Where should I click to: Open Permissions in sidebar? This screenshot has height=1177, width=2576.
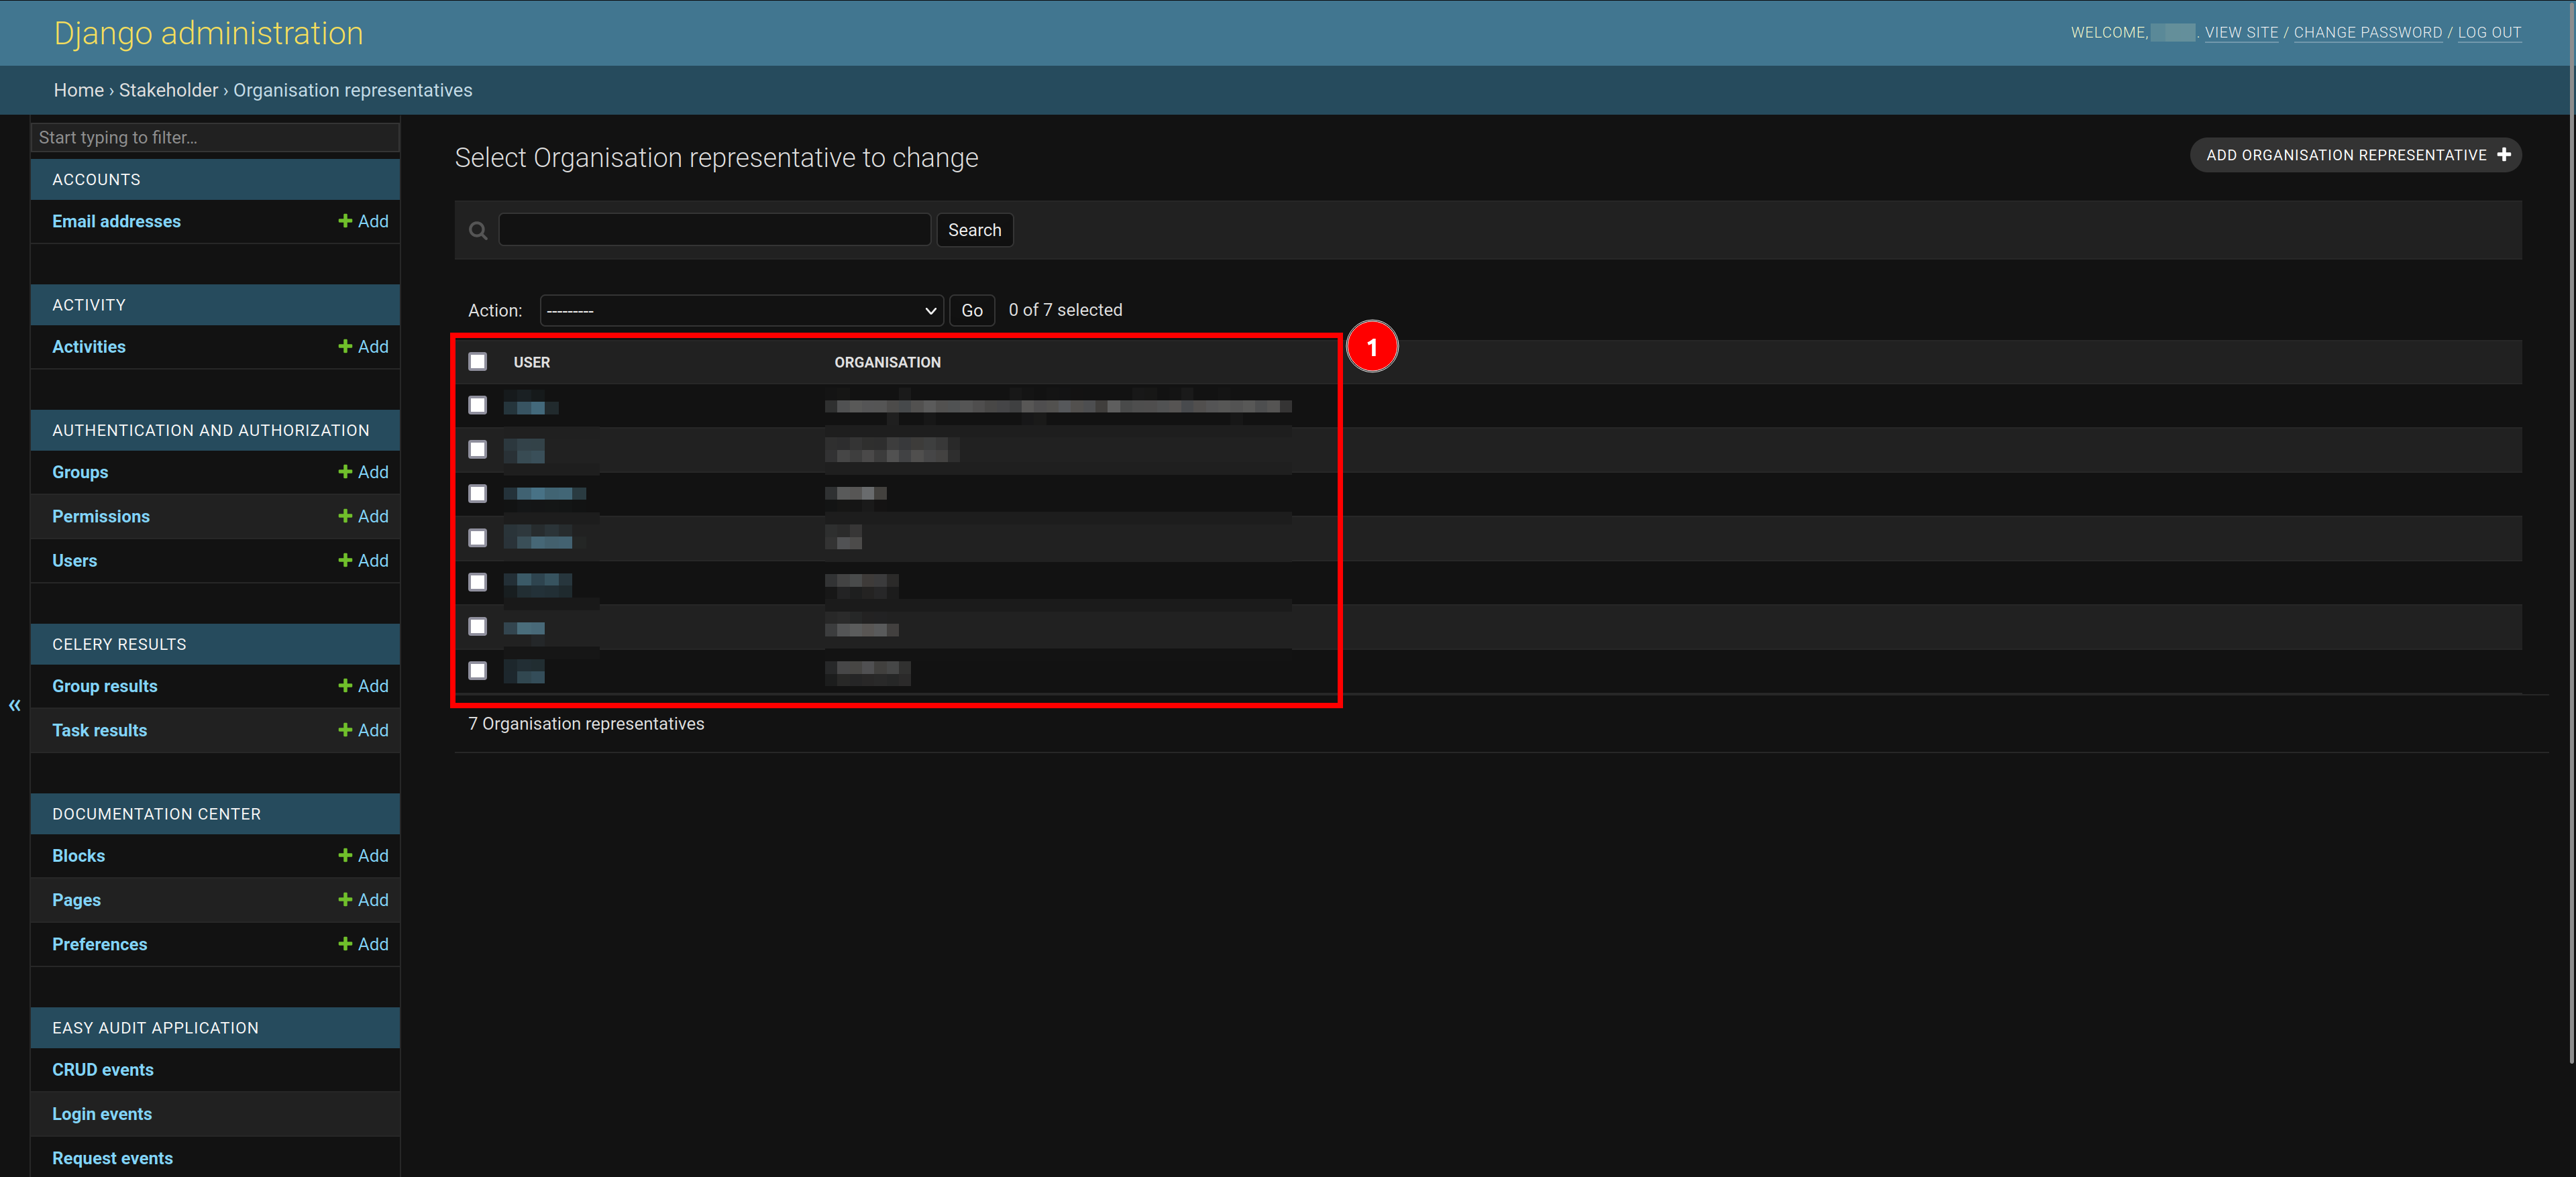tap(101, 516)
